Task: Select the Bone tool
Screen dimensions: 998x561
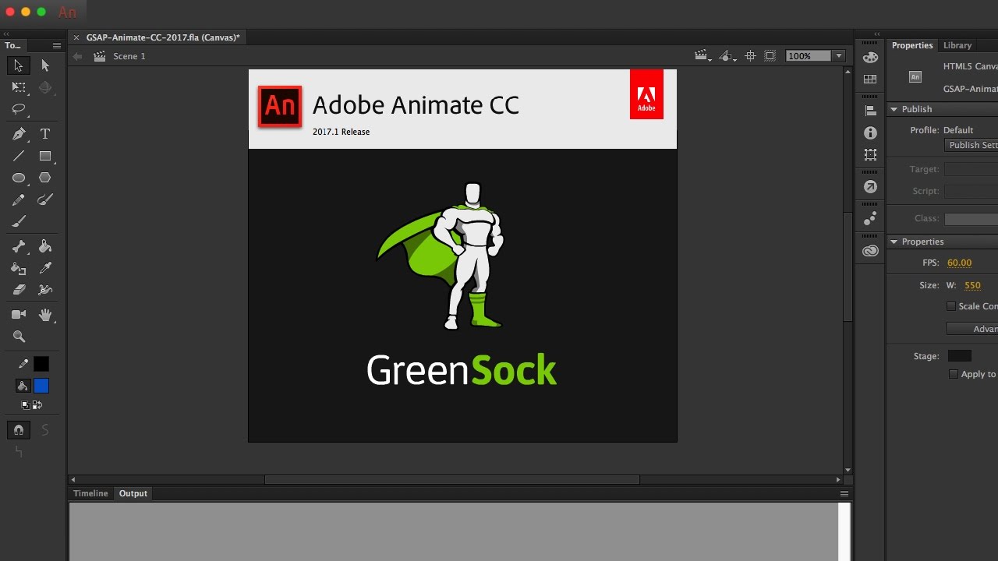Action: tap(19, 246)
